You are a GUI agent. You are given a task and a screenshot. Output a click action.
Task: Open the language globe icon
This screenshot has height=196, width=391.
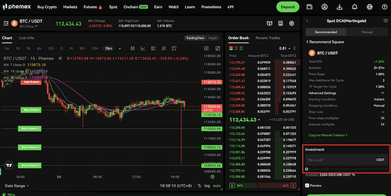point(370,7)
